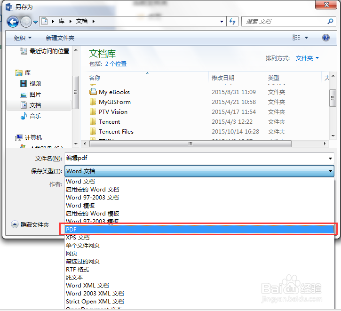This screenshot has height=311, width=341.
Task: Click the Back navigation arrow button
Action: pos(13,22)
